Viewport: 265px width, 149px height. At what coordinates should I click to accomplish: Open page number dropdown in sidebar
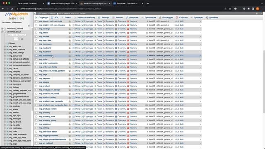point(16,39)
